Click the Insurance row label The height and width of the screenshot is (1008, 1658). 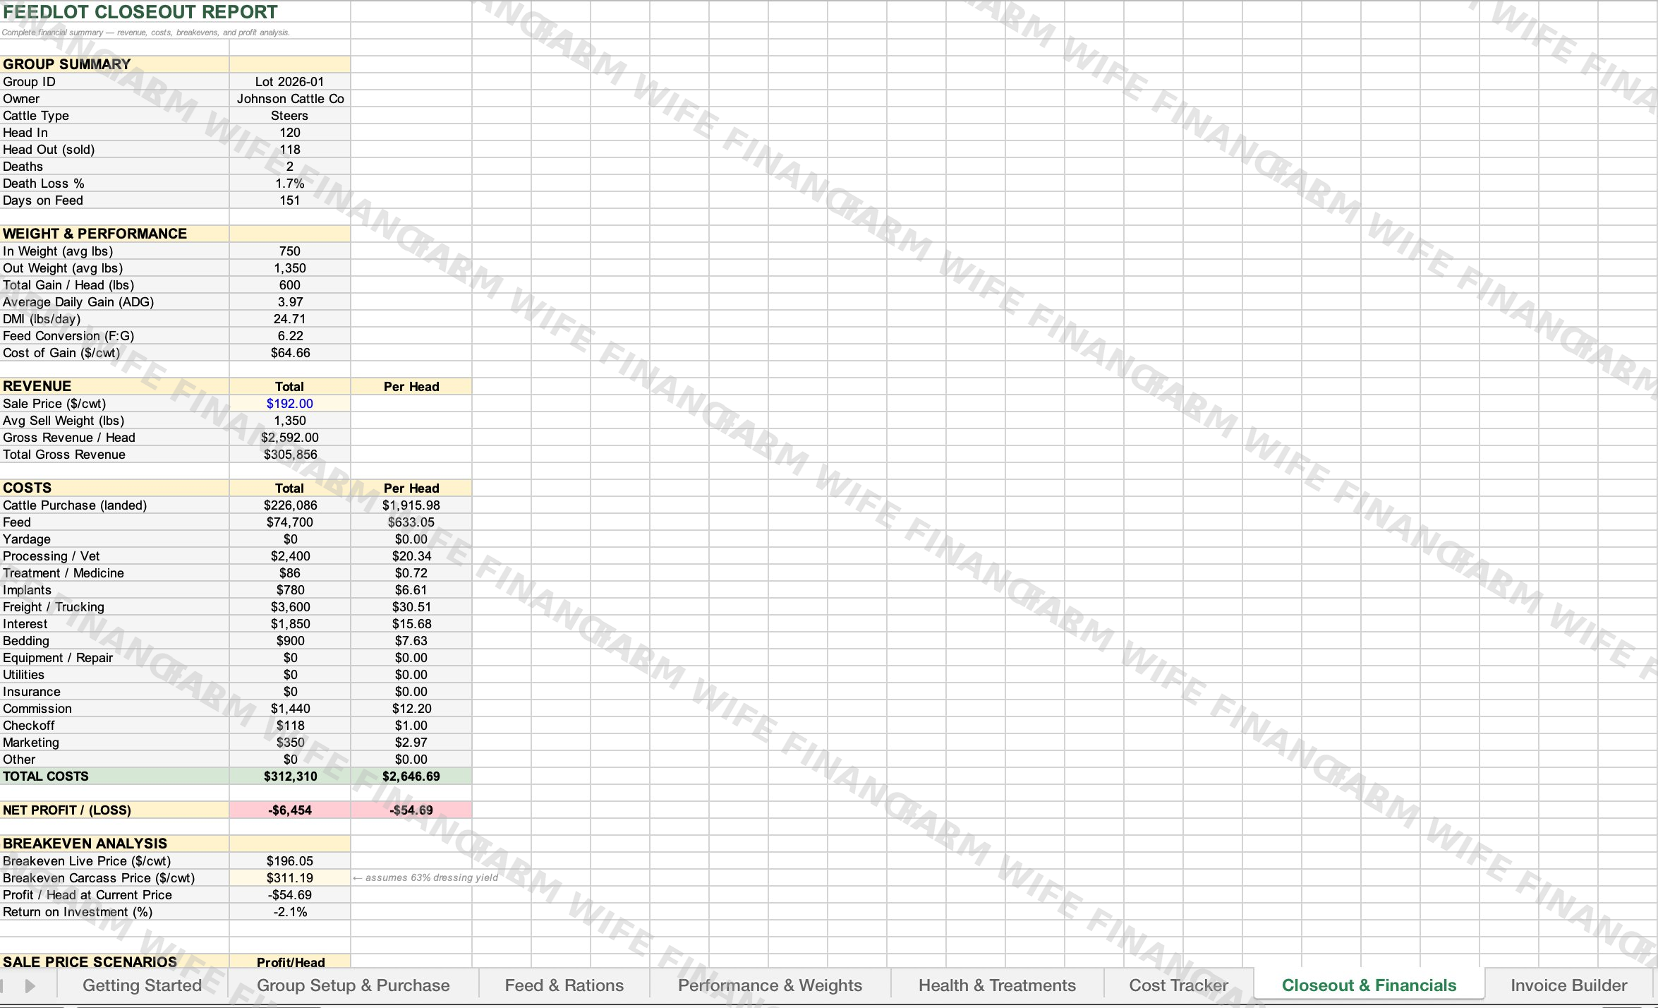[114, 692]
